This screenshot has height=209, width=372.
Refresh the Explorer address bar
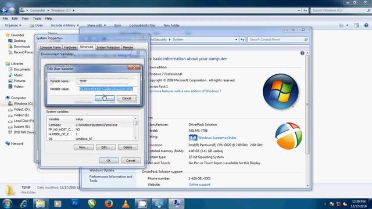tap(305, 10)
